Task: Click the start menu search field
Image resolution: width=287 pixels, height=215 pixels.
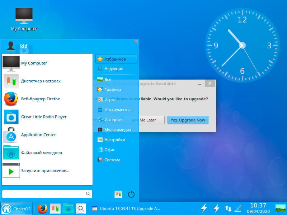Action: pyautogui.click(x=47, y=194)
